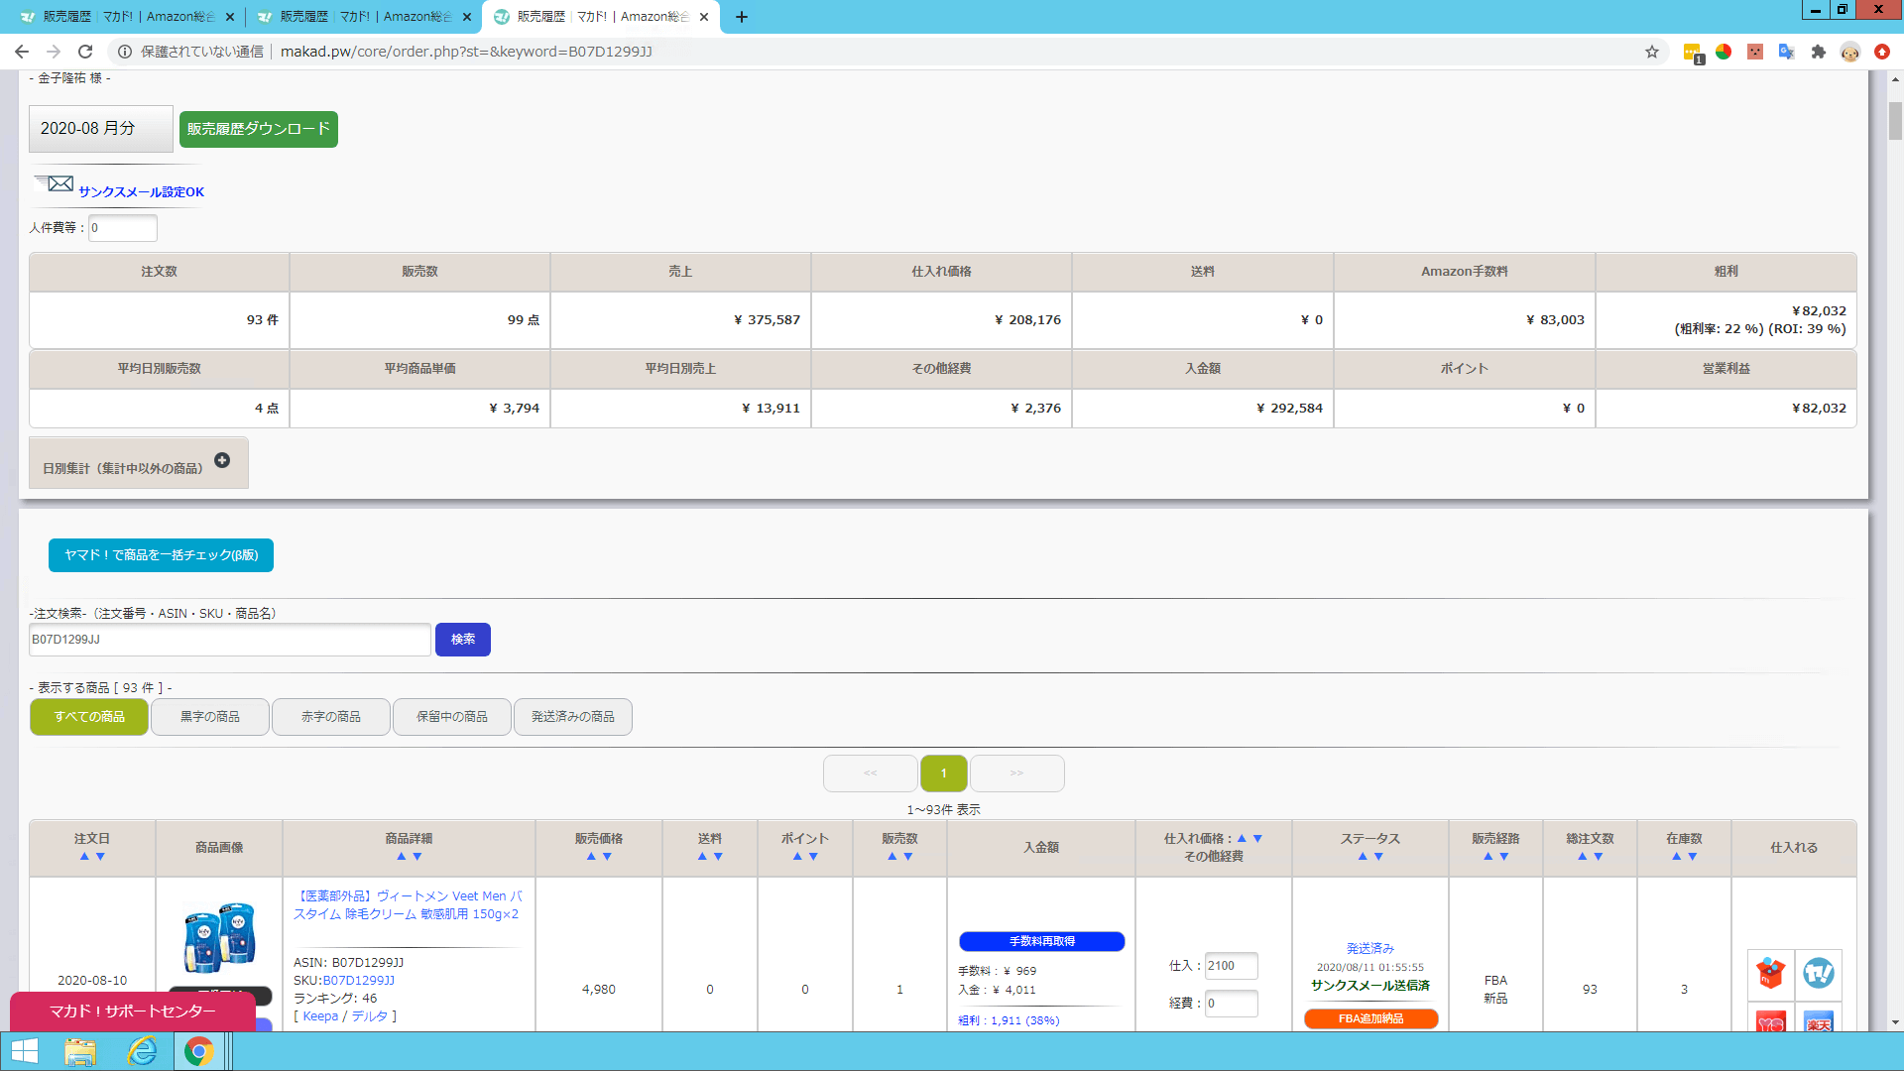Click the 検索 search button
Viewport: 1904px width, 1071px height.
coord(463,640)
